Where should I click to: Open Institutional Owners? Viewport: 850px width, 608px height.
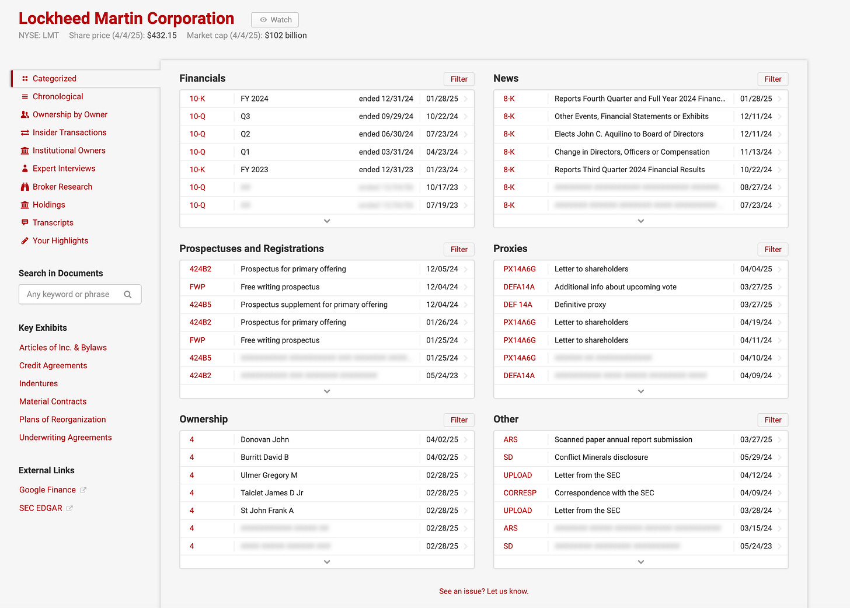69,151
